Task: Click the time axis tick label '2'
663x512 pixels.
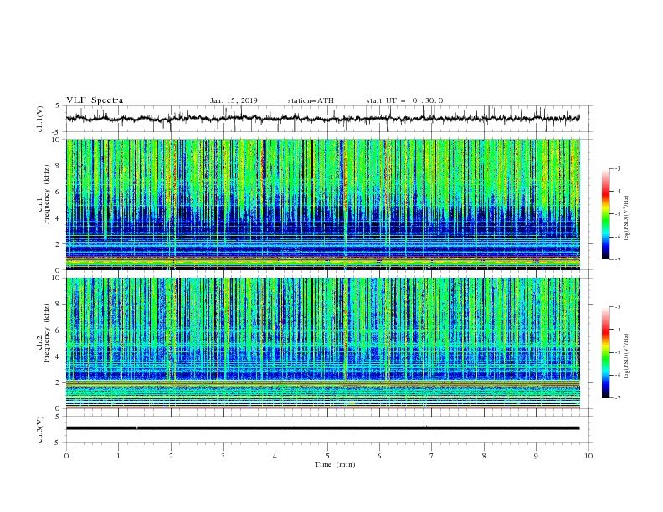Action: (171, 456)
